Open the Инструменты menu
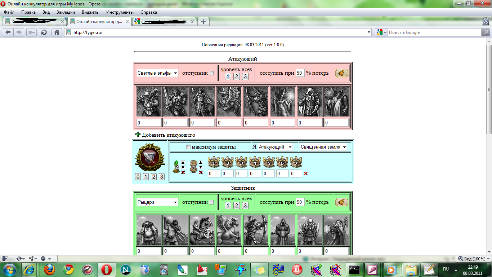 coord(120,12)
